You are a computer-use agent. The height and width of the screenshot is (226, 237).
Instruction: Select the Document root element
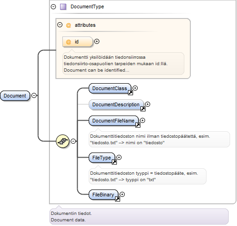click(x=15, y=96)
